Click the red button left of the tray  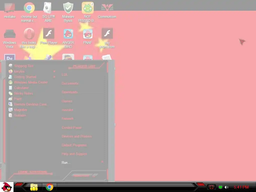[x=201, y=184]
